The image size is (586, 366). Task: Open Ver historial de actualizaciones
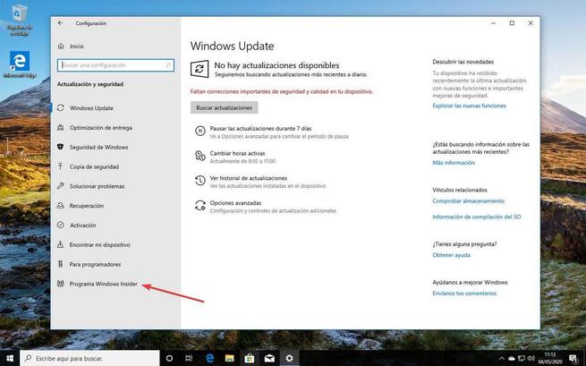pos(249,178)
